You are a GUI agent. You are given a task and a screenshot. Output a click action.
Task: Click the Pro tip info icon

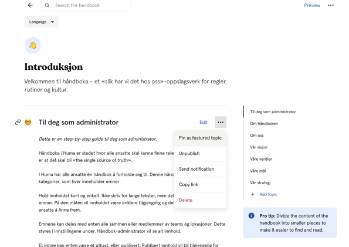251,215
